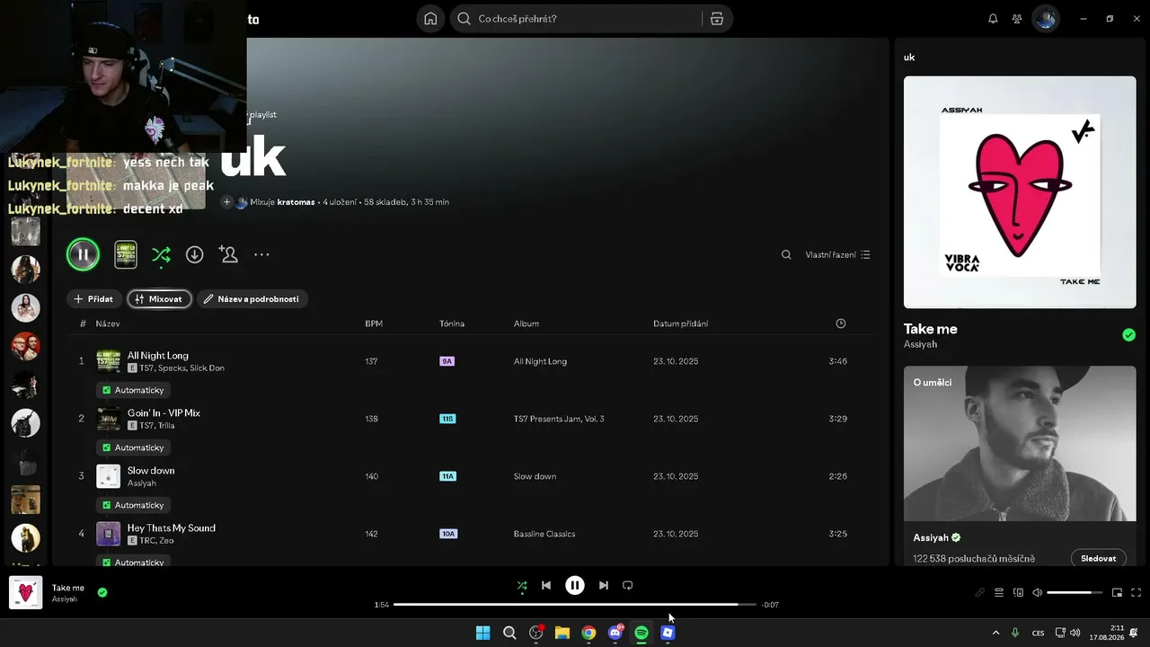Open the 'TS7 Presents Jam, Vol. 3' album link

(559, 419)
